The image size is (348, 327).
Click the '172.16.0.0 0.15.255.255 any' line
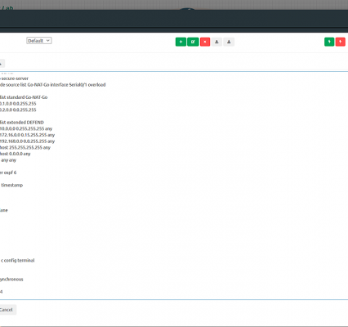coord(27,135)
